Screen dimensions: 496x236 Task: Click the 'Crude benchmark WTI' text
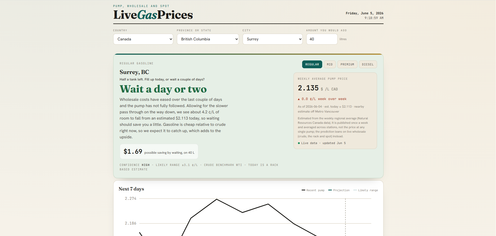pos(223,165)
